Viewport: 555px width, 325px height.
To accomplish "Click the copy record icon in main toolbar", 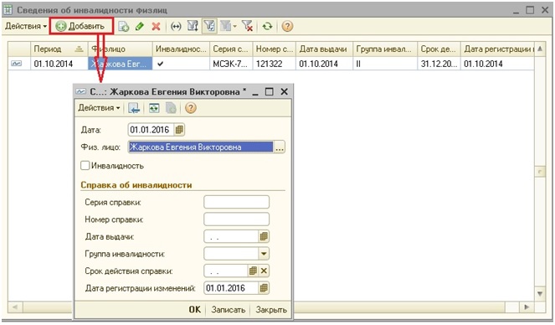I will click(x=124, y=26).
